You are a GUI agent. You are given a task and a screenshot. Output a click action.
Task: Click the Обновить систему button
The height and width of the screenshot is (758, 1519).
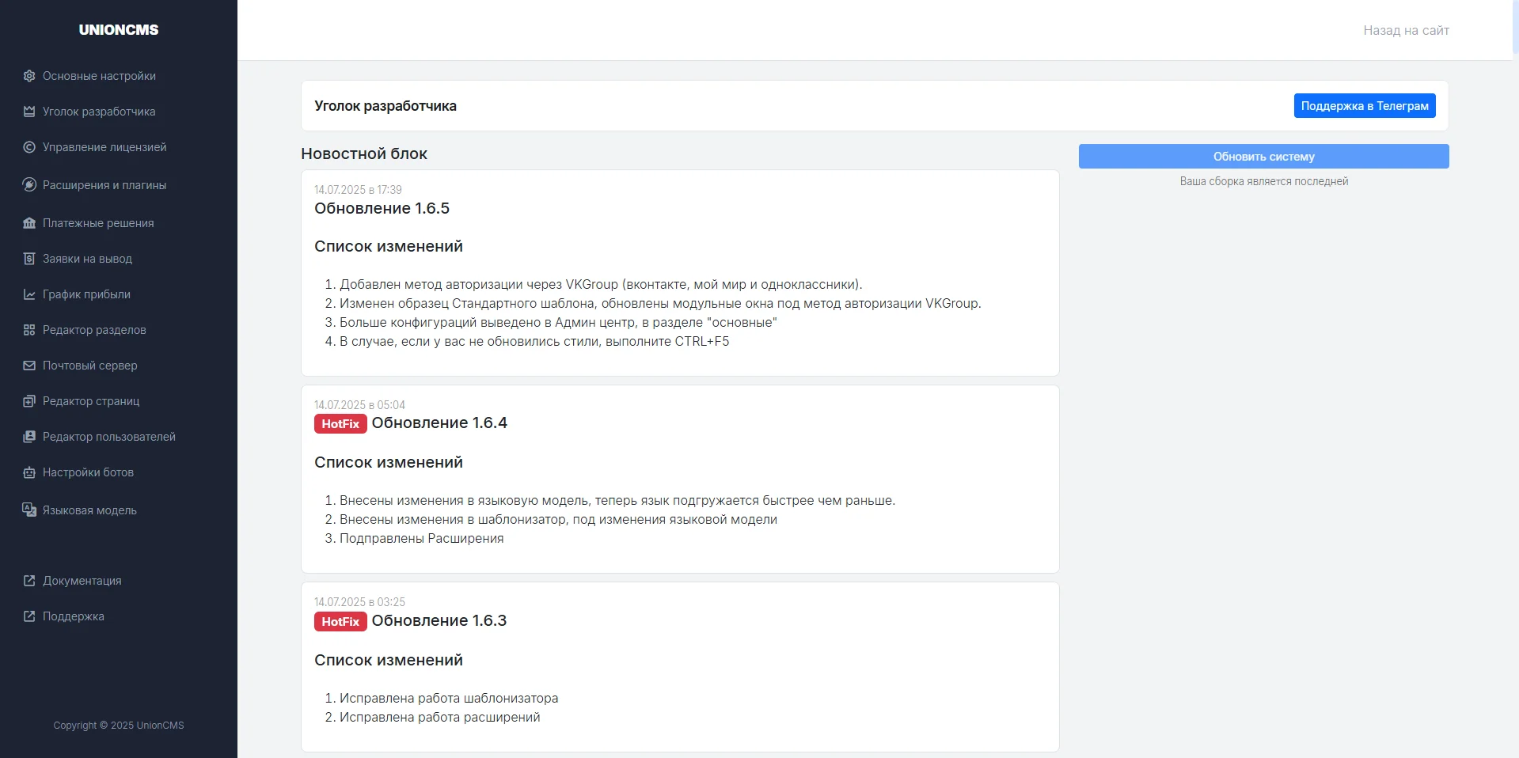[x=1263, y=157]
